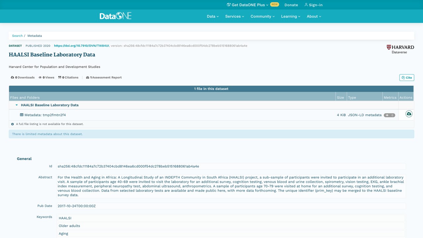The image size is (423, 238).
Task: Expand the Services menu
Action: [x=235, y=16]
